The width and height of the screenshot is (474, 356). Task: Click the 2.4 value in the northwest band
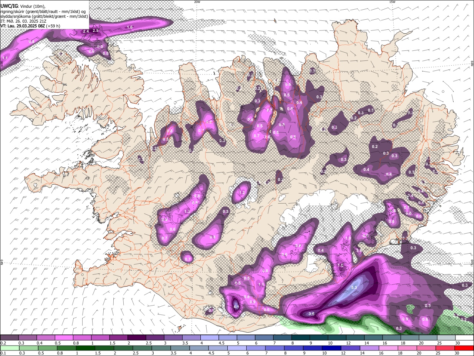(x=86, y=31)
